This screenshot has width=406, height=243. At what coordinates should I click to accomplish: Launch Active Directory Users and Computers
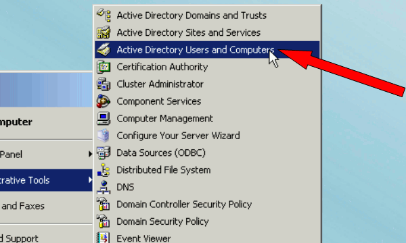point(207,49)
